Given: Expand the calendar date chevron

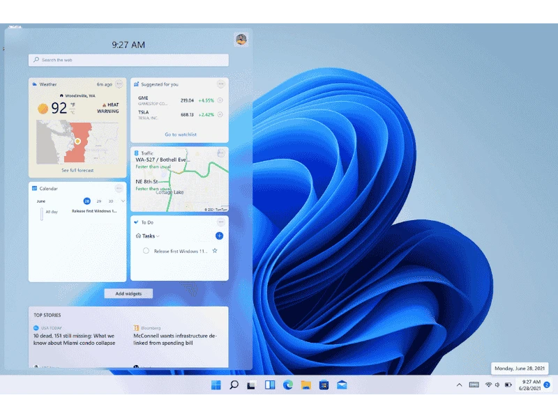Looking at the screenshot, I should point(123,201).
